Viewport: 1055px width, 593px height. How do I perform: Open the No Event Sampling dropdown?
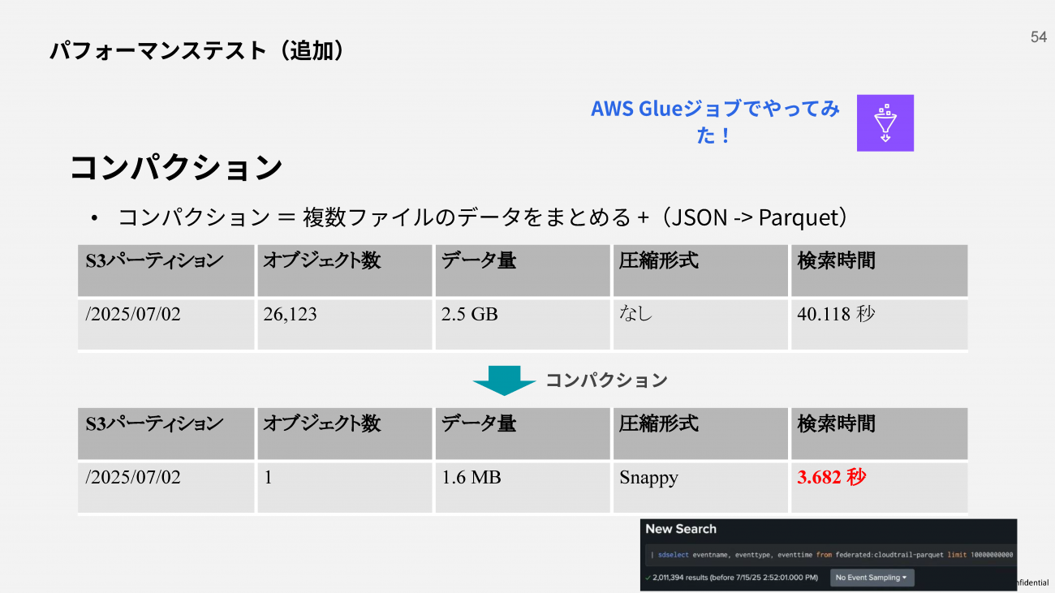[872, 578]
